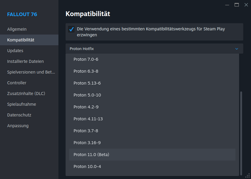Maximize the properties window
Screen dimensions: 251x179
coord(237,5)
